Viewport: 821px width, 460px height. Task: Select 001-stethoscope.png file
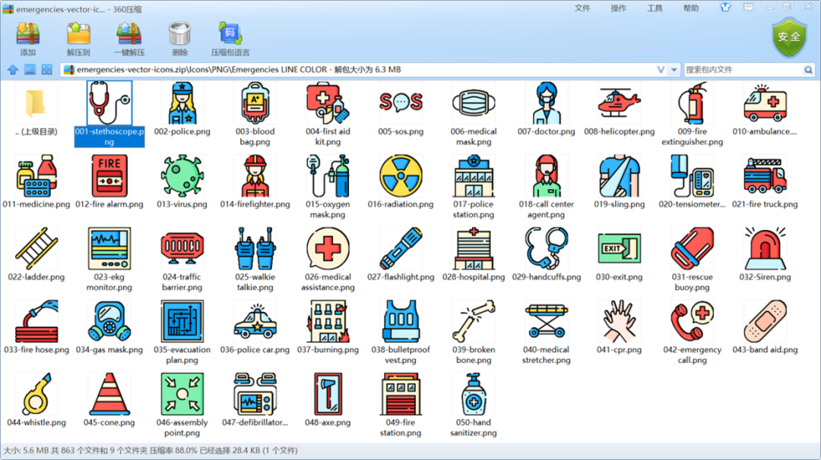[109, 113]
